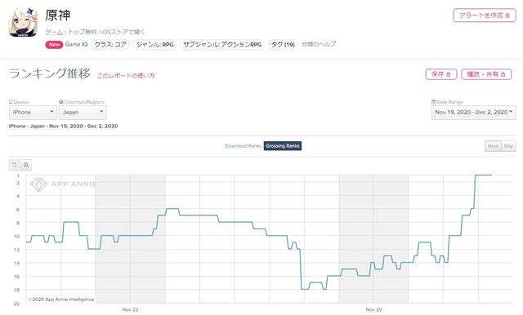Open the iPhone device dropdown
The image size is (523, 315).
(x=33, y=113)
